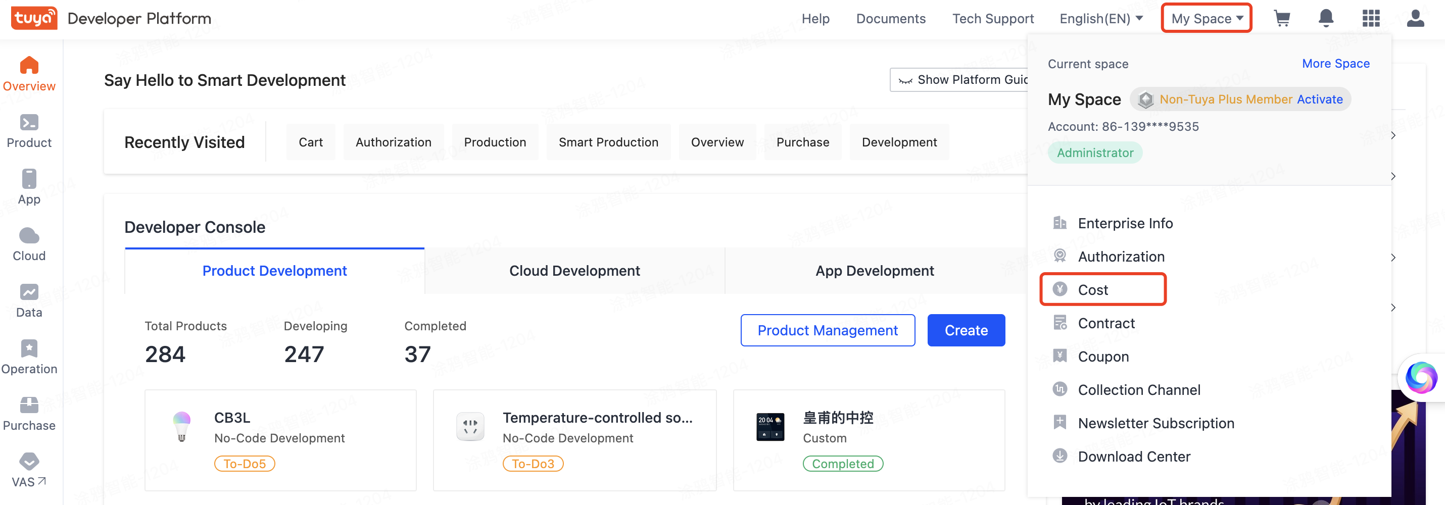Image resolution: width=1445 pixels, height=505 pixels.
Task: Open Data section icon in sidebar
Action: pos(29,292)
